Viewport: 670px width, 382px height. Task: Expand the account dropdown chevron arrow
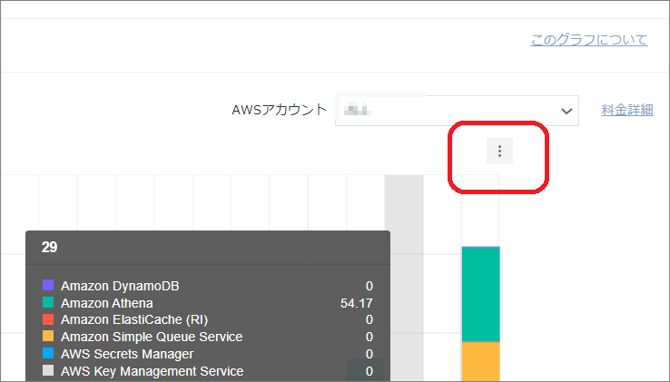coord(567,111)
